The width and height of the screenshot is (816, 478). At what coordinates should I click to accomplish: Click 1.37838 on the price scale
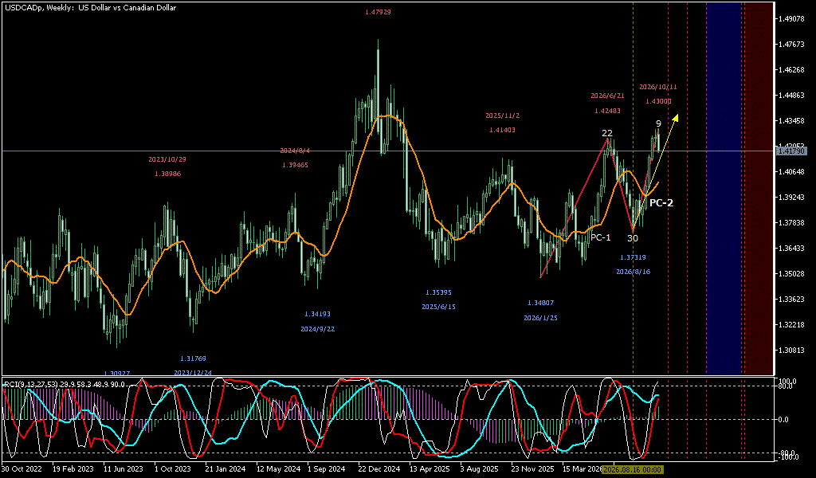tap(791, 222)
